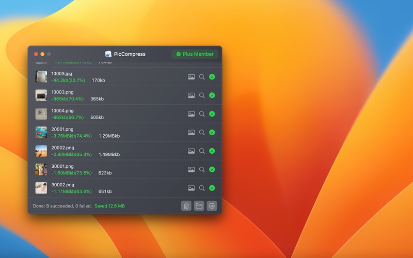
Task: Select thumbnail of 10003.png
Action: point(41,95)
